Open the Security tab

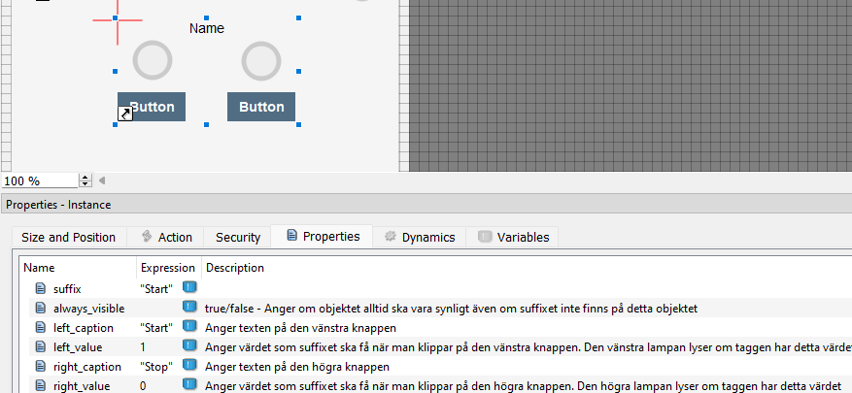[238, 237]
